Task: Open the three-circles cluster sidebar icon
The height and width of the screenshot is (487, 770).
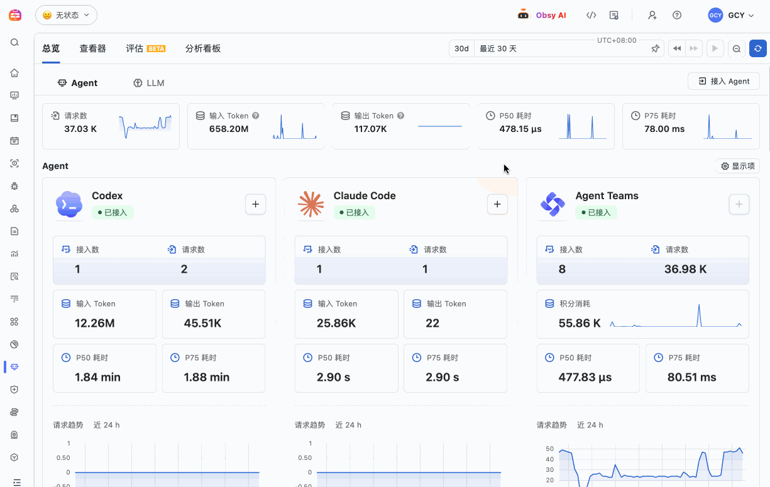Action: tap(14, 209)
